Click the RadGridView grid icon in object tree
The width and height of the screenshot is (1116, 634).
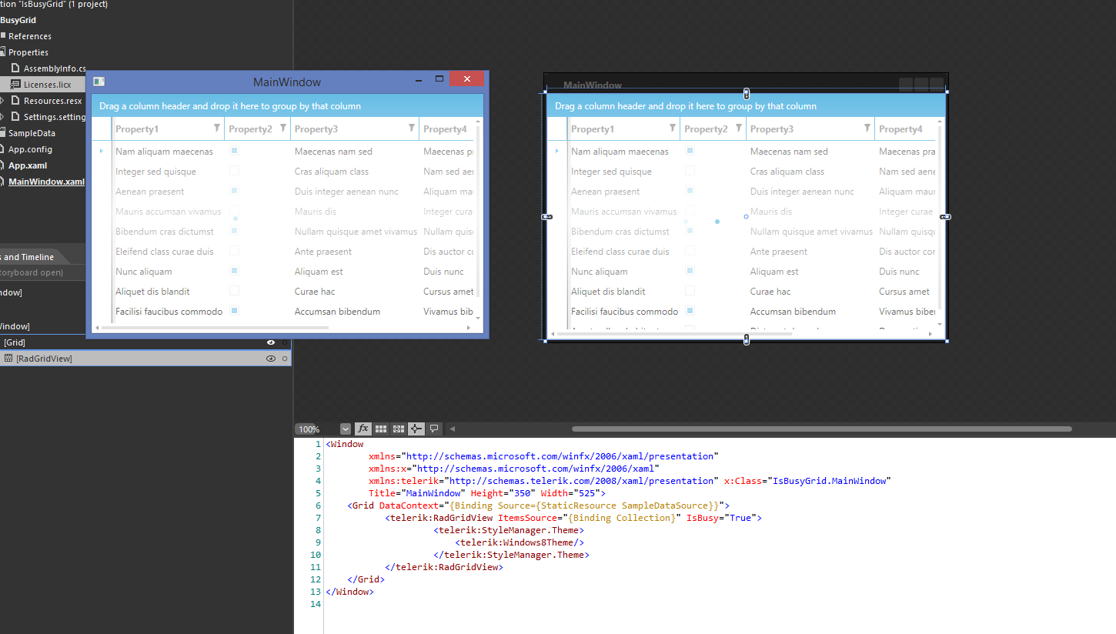tap(8, 359)
